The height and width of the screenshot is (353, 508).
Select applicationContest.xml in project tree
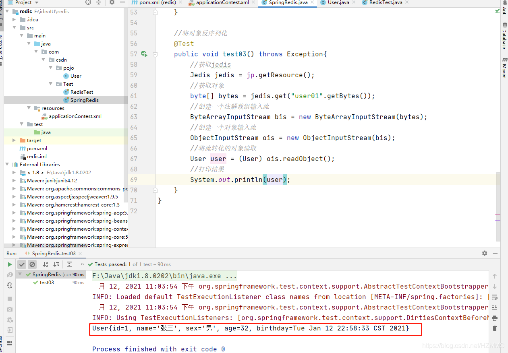click(75, 116)
